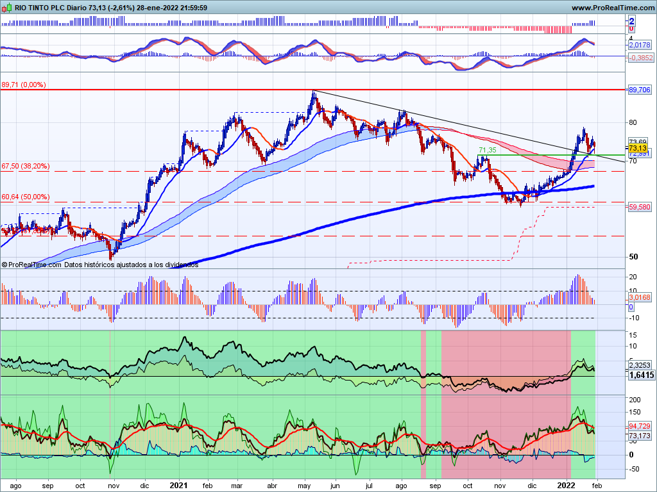Click the yellow 73,13 current price tag
Screen dimensions: 657x492
638,148
